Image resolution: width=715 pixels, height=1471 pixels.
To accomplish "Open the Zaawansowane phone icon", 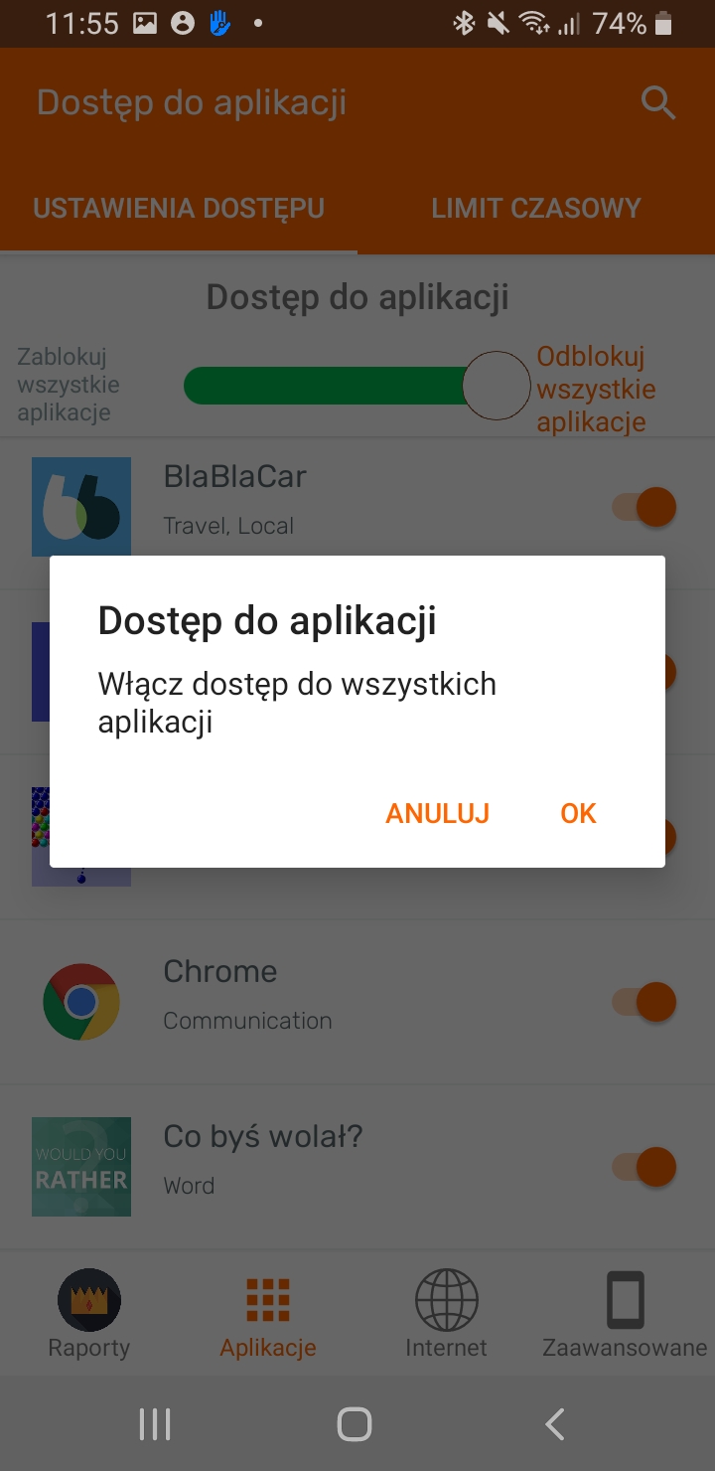I will click(626, 1300).
